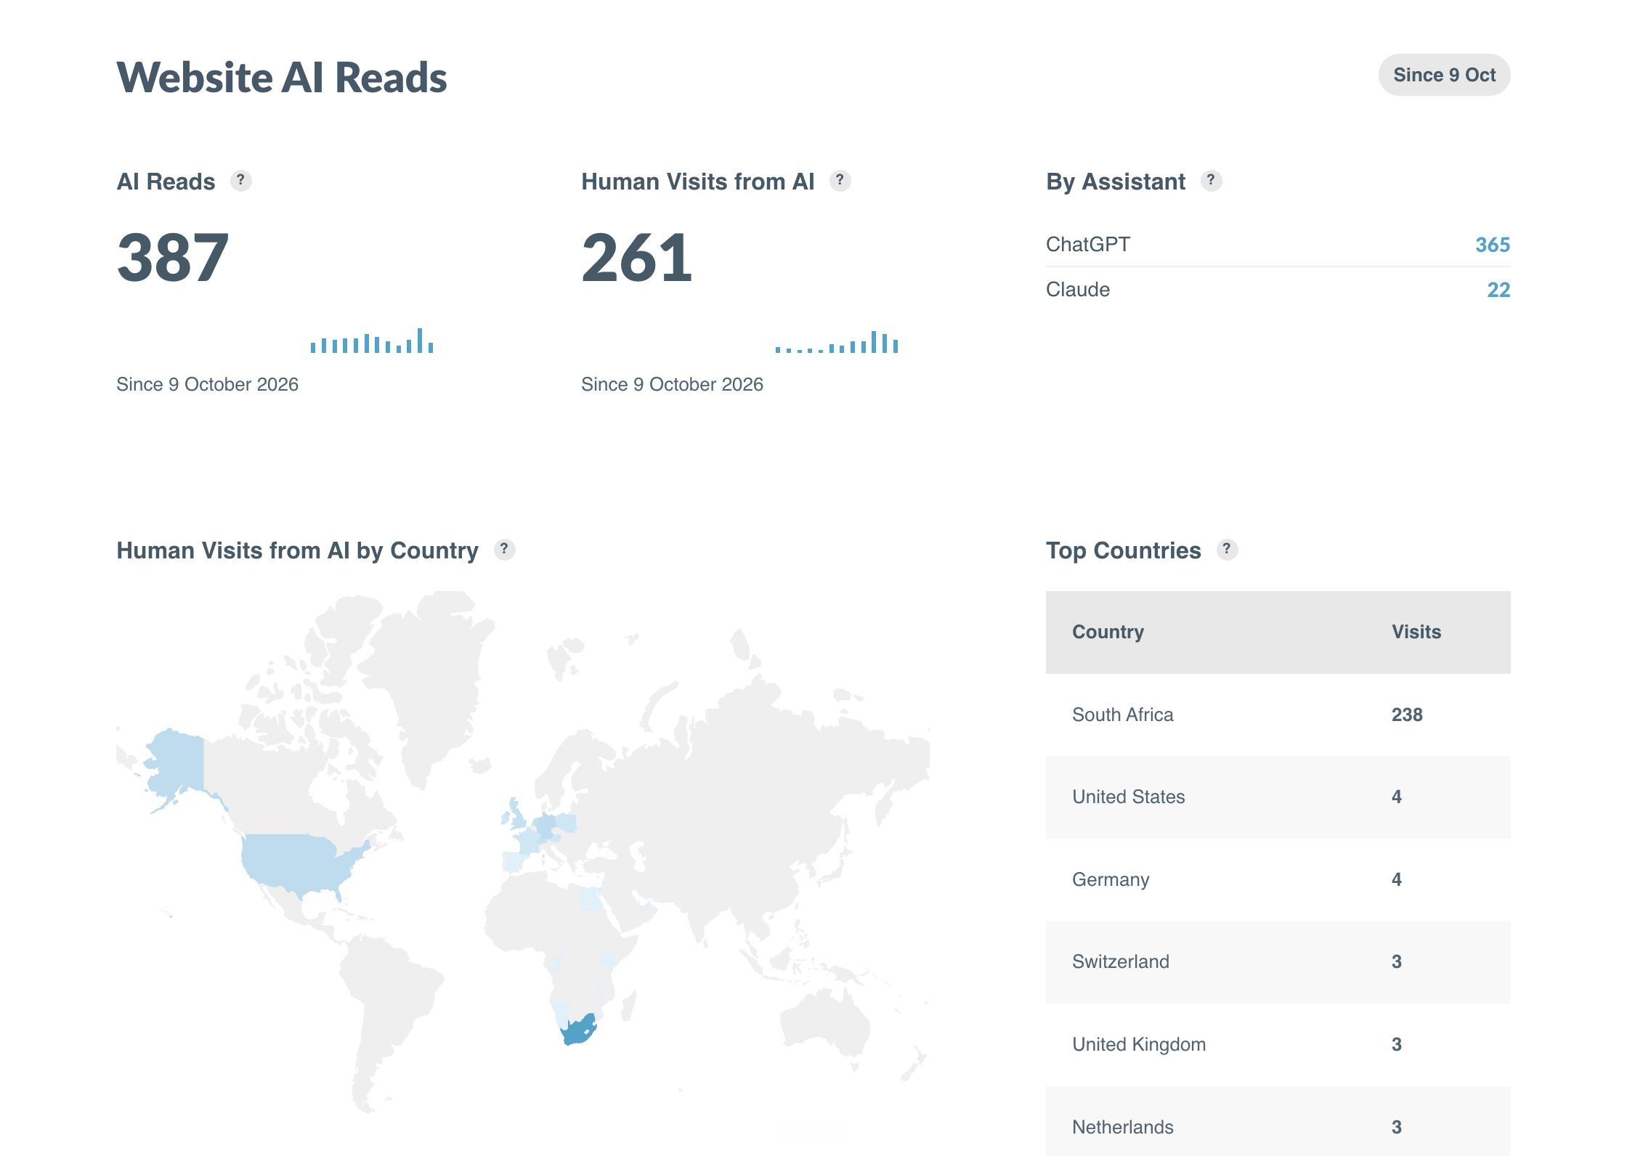The height and width of the screenshot is (1156, 1643).
Task: Click the 387 AI Reads total
Action: click(x=173, y=257)
